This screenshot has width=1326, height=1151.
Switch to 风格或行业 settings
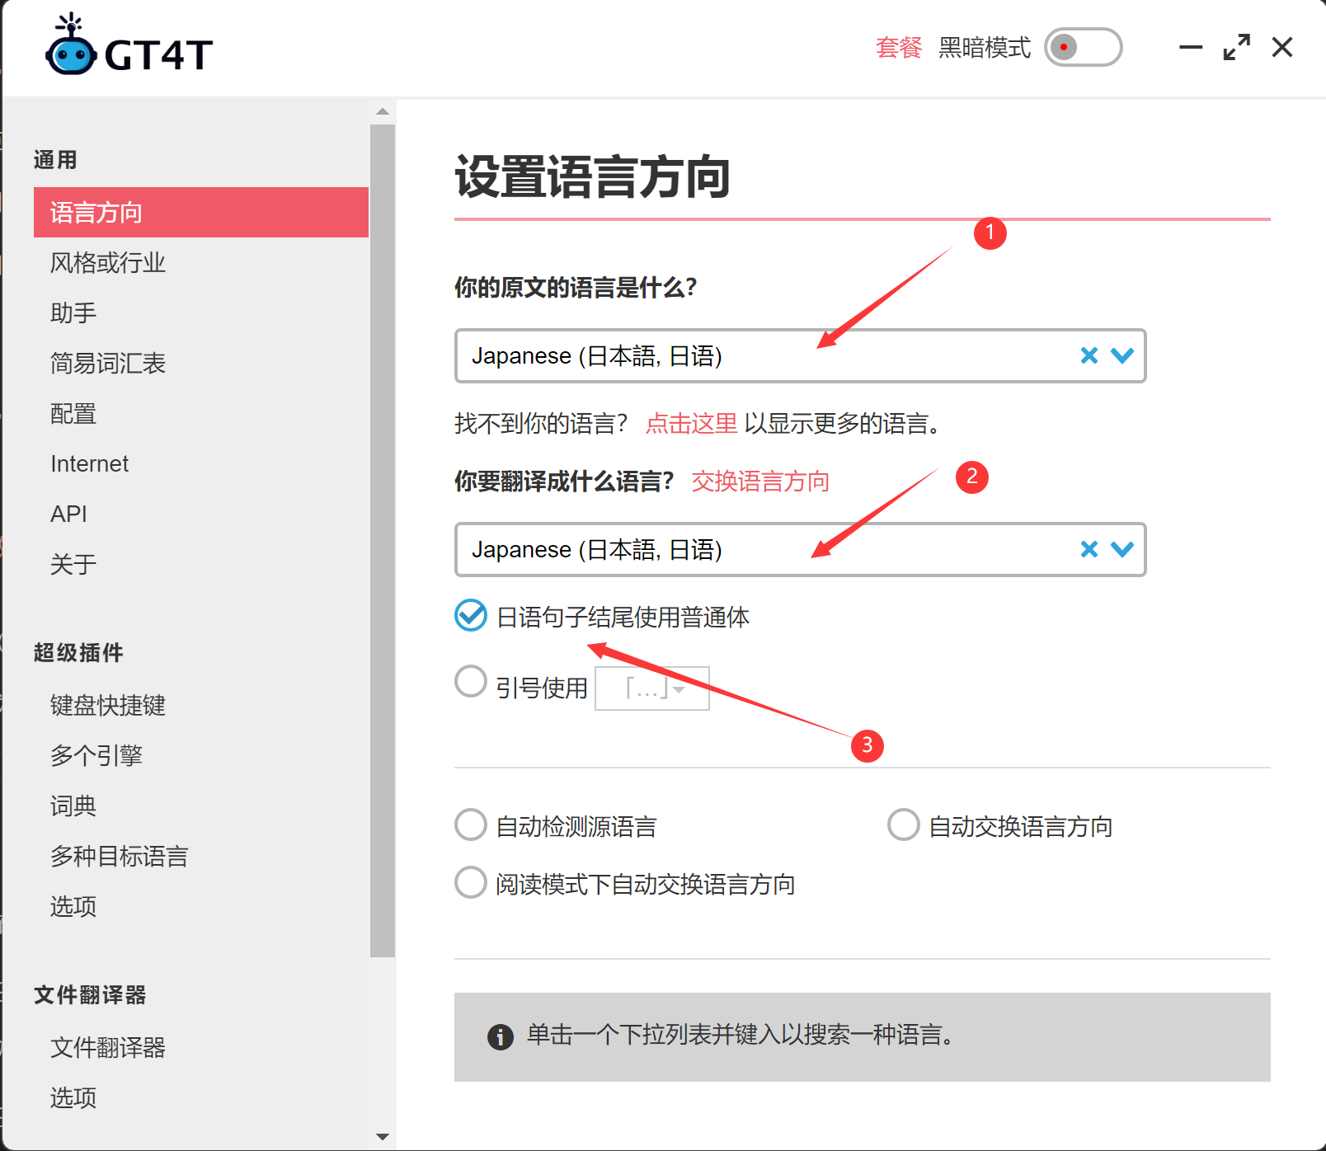point(107,262)
